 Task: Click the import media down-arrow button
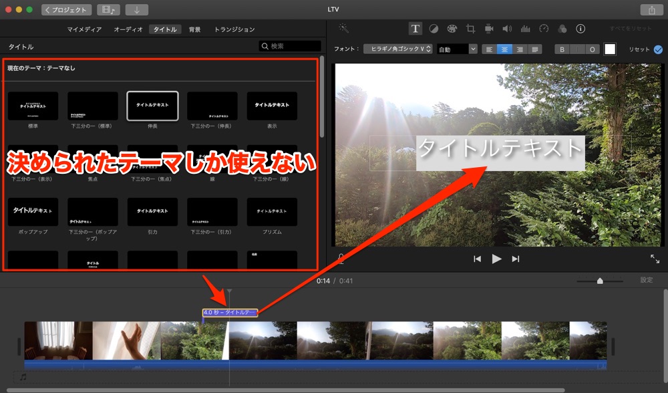(137, 10)
